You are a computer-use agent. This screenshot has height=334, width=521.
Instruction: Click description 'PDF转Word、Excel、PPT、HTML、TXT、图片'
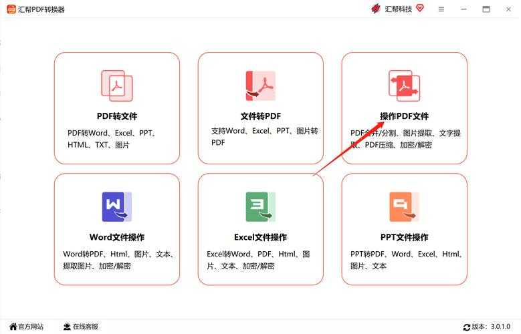(112, 139)
